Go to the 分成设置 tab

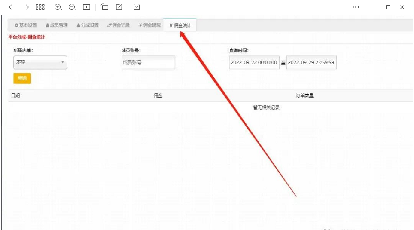88,25
